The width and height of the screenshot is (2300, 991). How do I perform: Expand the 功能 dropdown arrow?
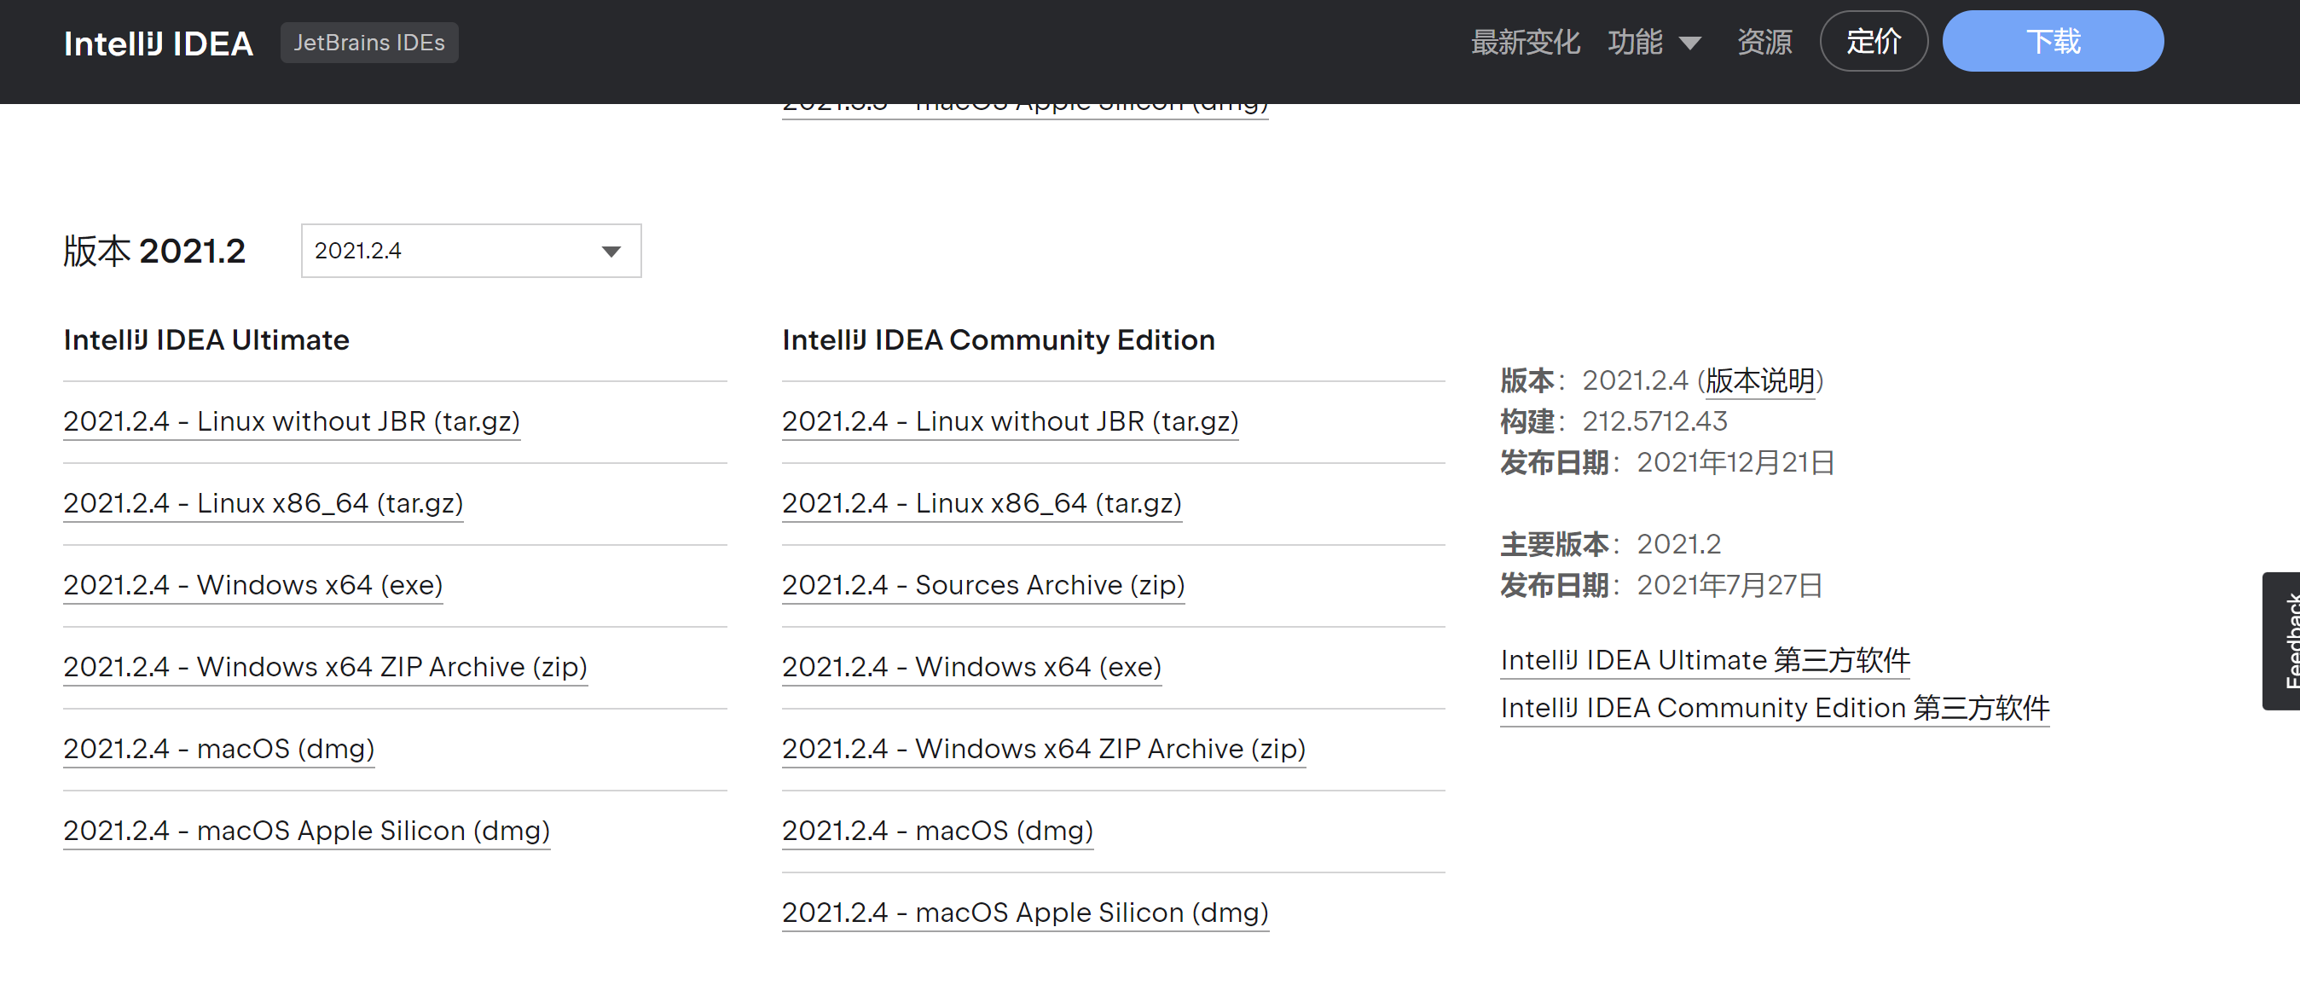[1689, 43]
